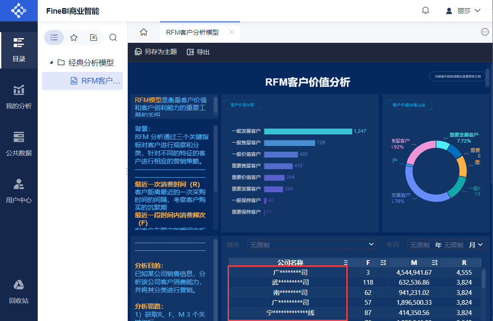The width and height of the screenshot is (493, 321).
Task: Expand the 城市 filter dropdown
Action: (x=312, y=245)
